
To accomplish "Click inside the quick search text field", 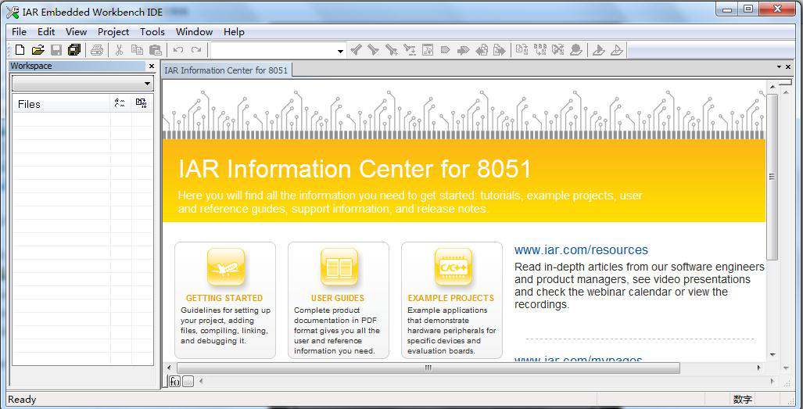I will pyautogui.click(x=274, y=51).
